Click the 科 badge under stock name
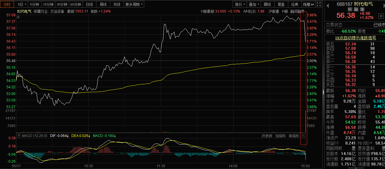The height and width of the screenshot is (169, 385). (350, 9)
